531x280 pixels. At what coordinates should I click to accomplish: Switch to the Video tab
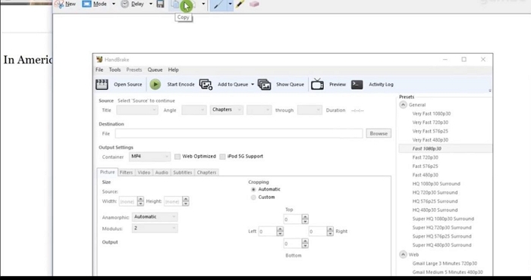tap(143, 173)
